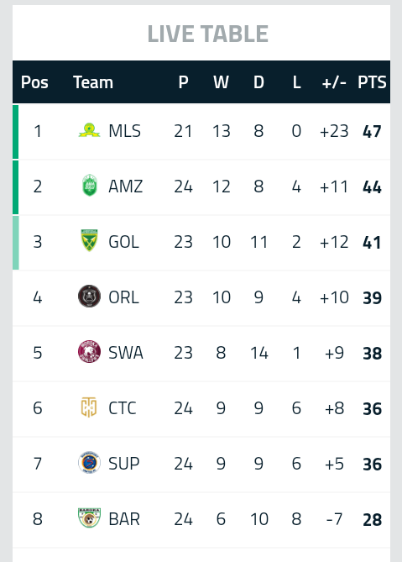Select the BAR team name

124,519
